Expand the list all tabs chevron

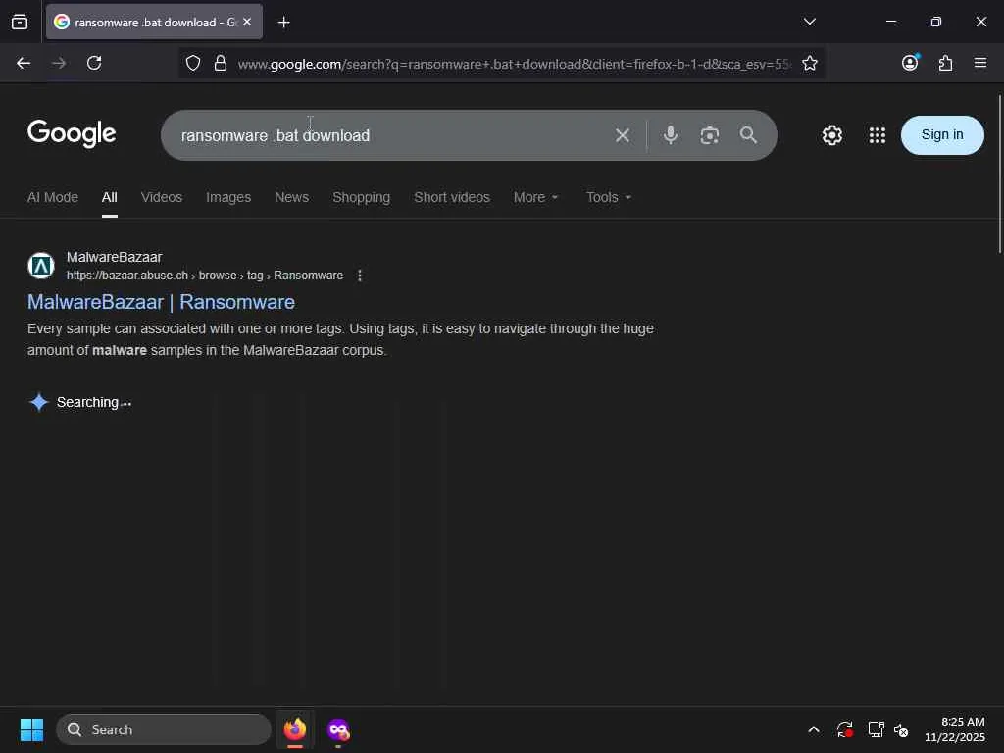coord(809,22)
